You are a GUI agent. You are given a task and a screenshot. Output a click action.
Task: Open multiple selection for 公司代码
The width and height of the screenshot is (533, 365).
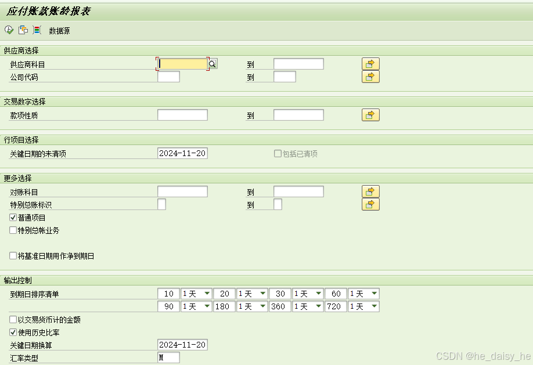click(x=370, y=77)
